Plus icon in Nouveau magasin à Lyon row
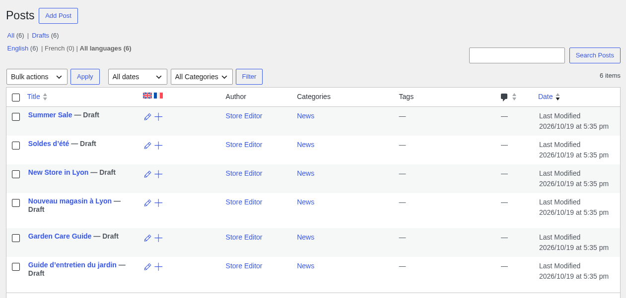Viewport: 626px width, 298px height. (x=158, y=203)
